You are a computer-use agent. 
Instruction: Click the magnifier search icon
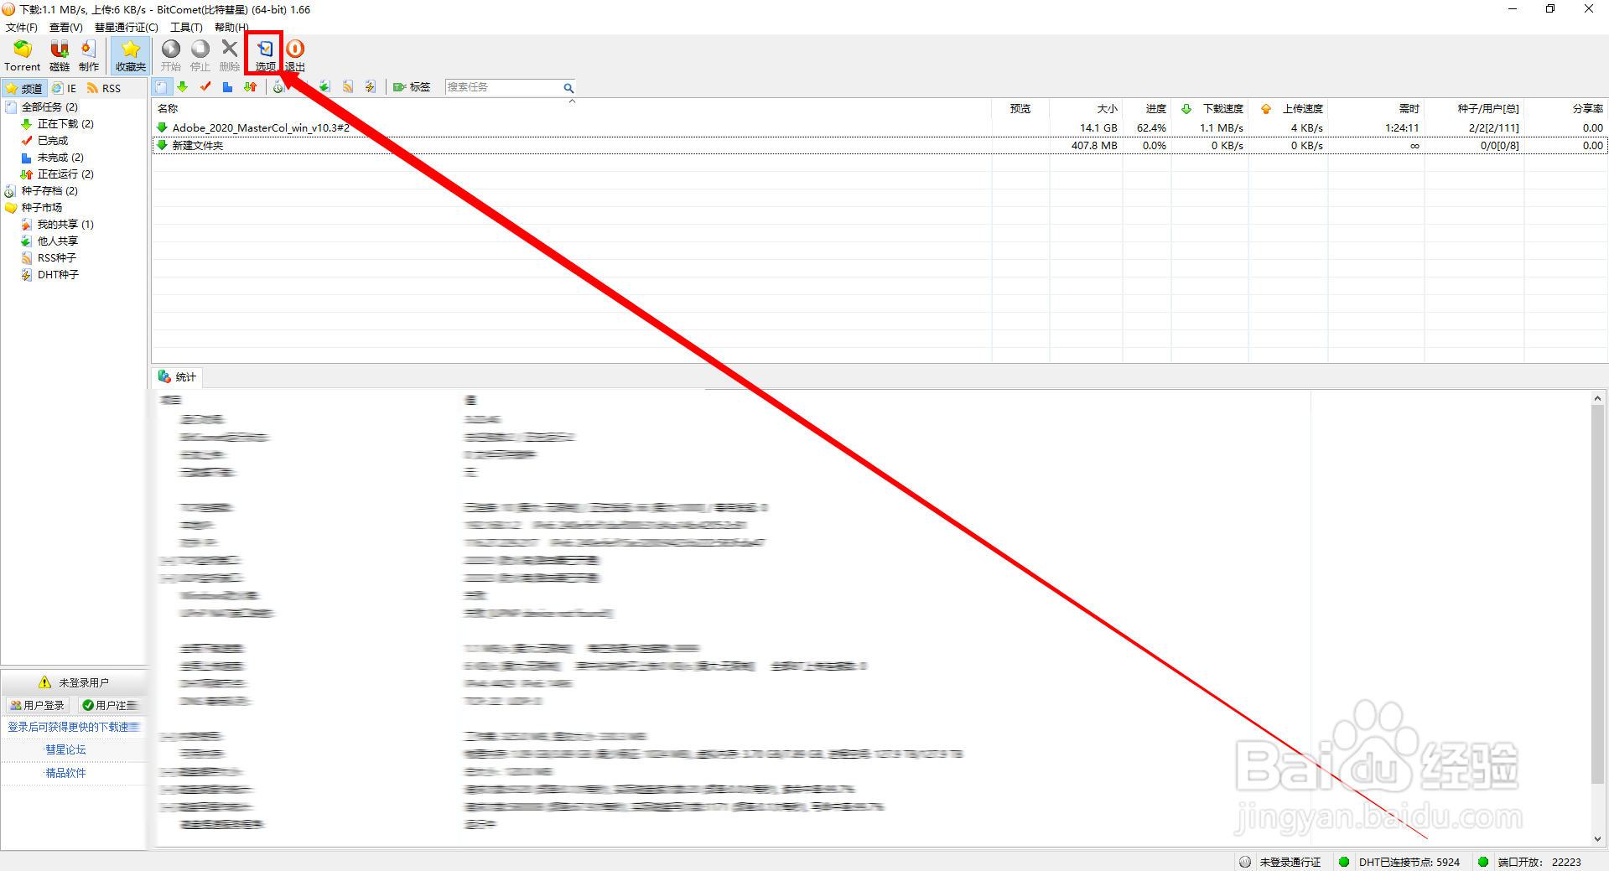pyautogui.click(x=568, y=87)
